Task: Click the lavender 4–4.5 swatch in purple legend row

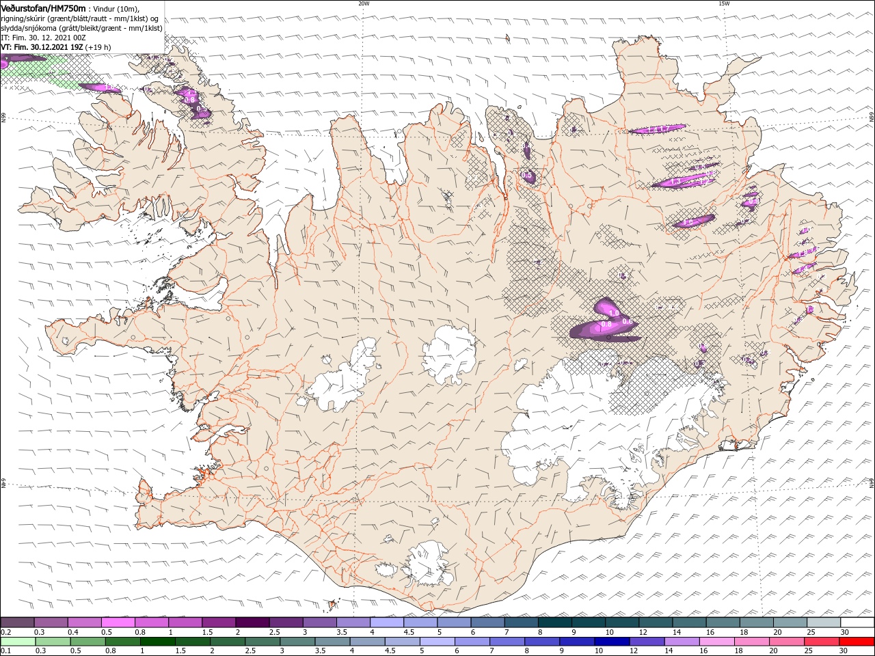Action: [x=387, y=623]
